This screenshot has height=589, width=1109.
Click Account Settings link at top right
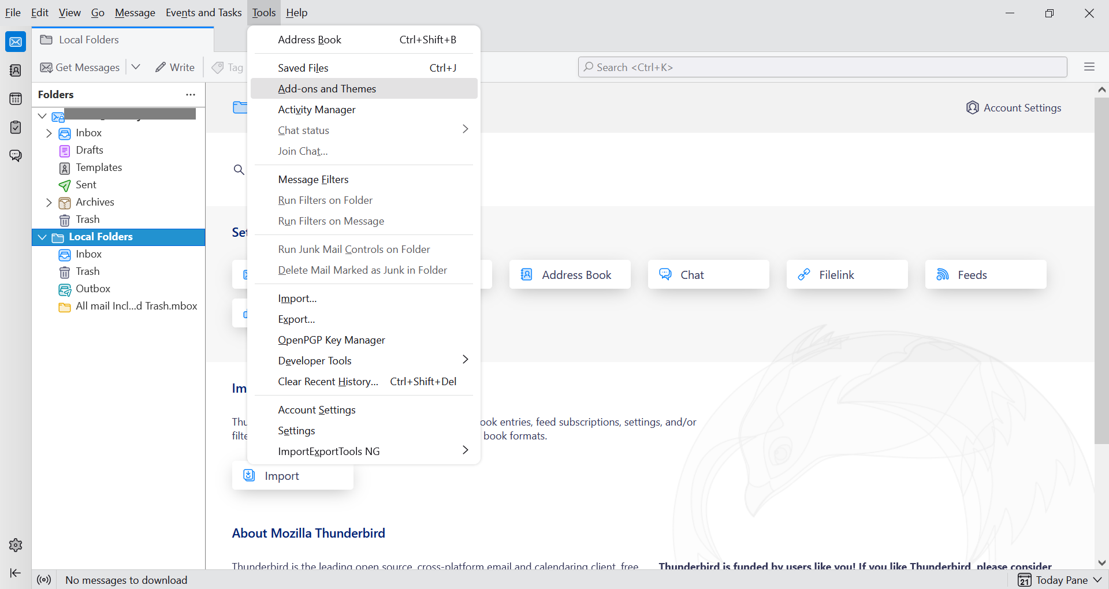[x=1014, y=108]
